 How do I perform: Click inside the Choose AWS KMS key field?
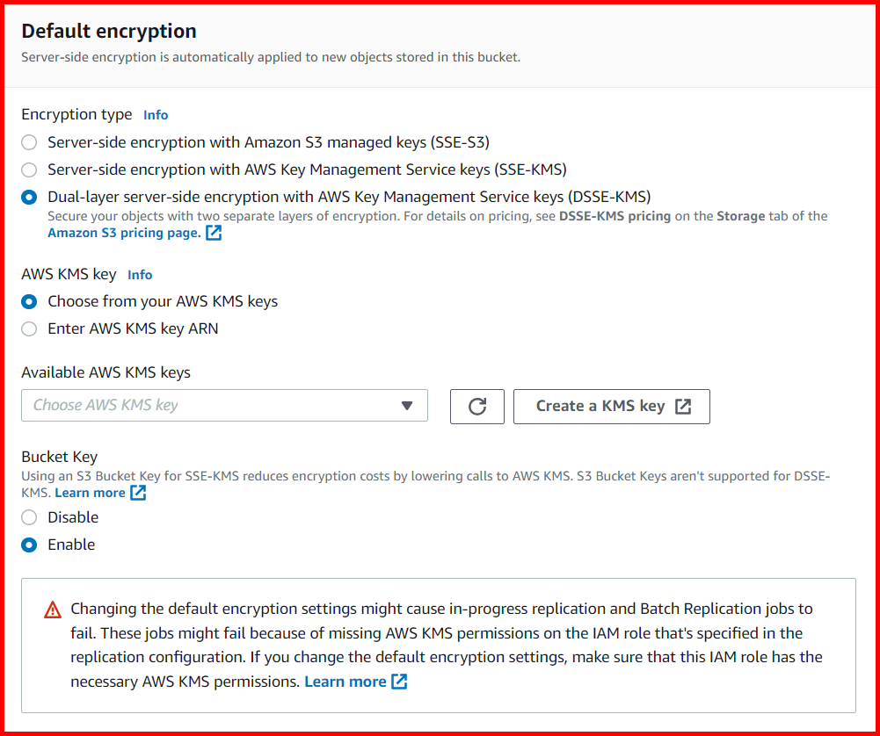(x=176, y=406)
